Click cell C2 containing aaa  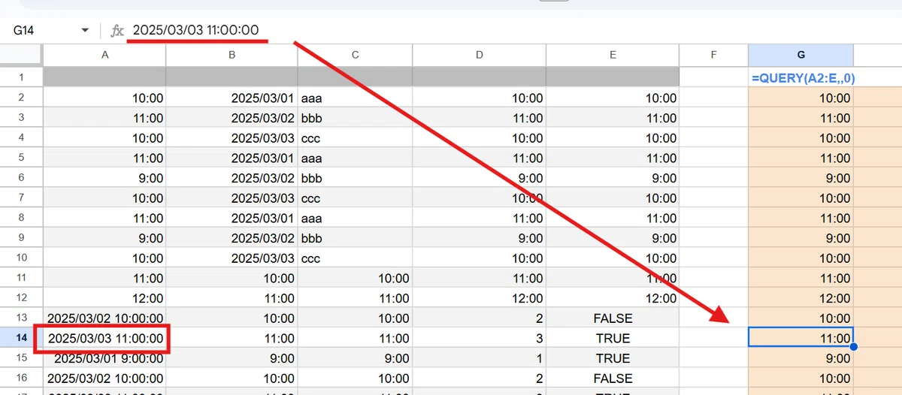355,98
